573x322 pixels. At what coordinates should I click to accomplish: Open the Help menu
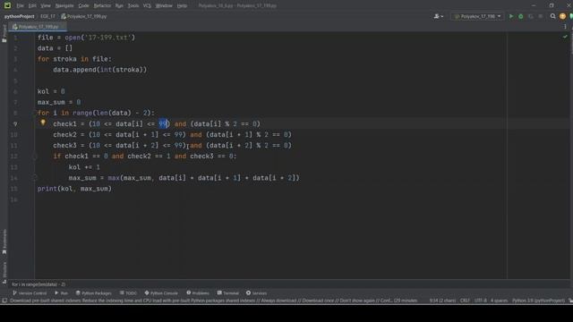tap(182, 5)
